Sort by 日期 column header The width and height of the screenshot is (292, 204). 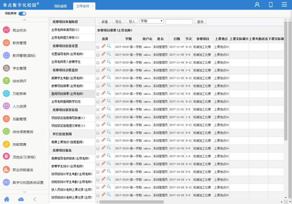[177, 39]
